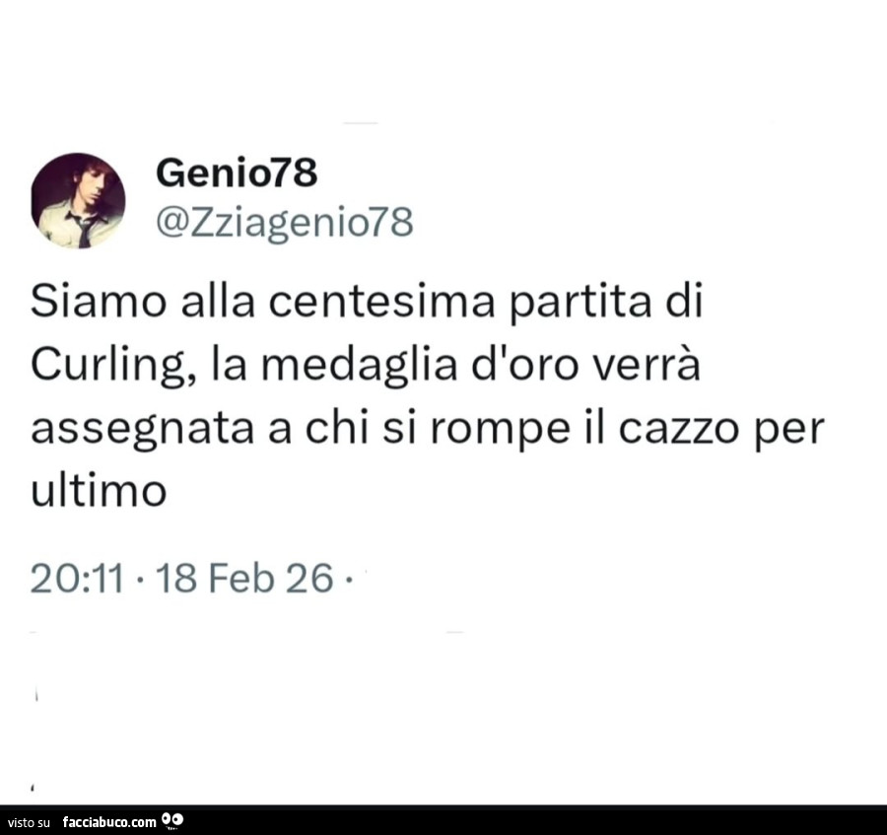This screenshot has height=835, width=887.
Task: Select the word 'ultimo' ending the tweet
Action: click(99, 489)
